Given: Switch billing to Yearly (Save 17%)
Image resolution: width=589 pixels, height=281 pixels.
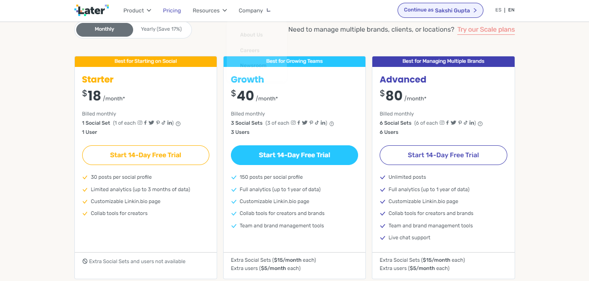Looking at the screenshot, I should point(161,29).
